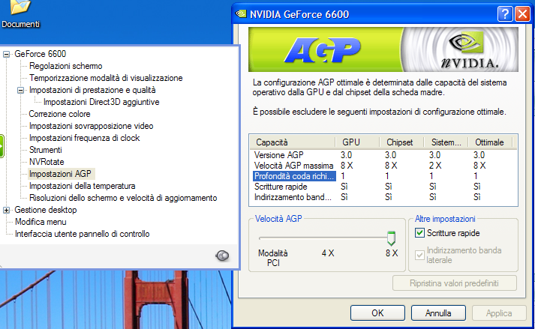This screenshot has height=329, width=535.
Task: Open the Strumenti item
Action: tap(45, 150)
